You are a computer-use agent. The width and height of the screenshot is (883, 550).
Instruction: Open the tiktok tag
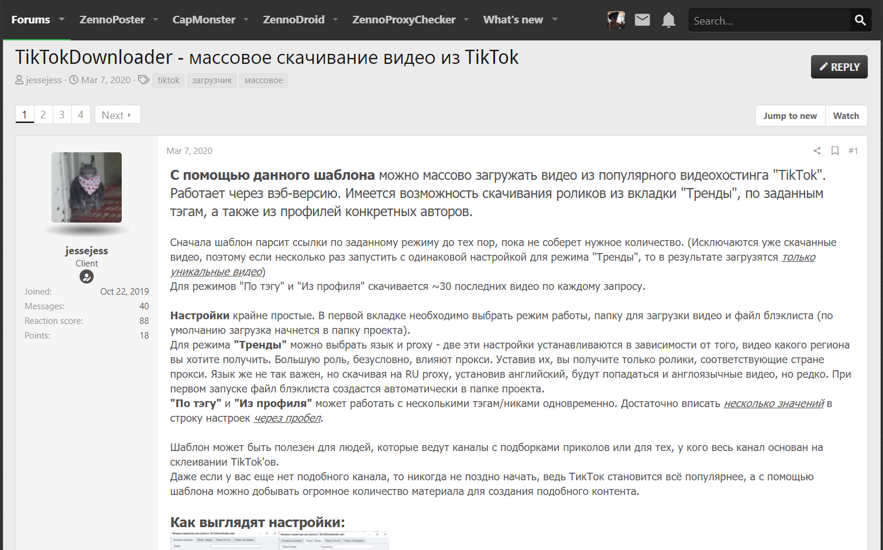169,80
